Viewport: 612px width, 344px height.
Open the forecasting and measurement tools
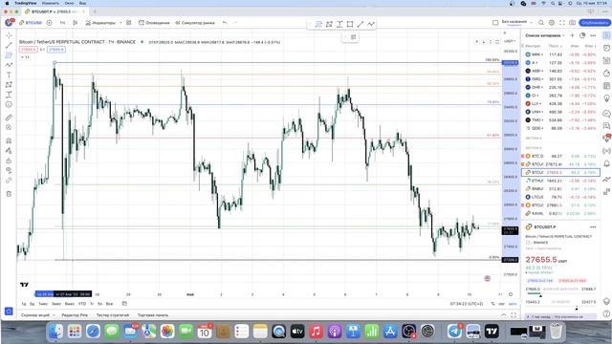(x=9, y=95)
